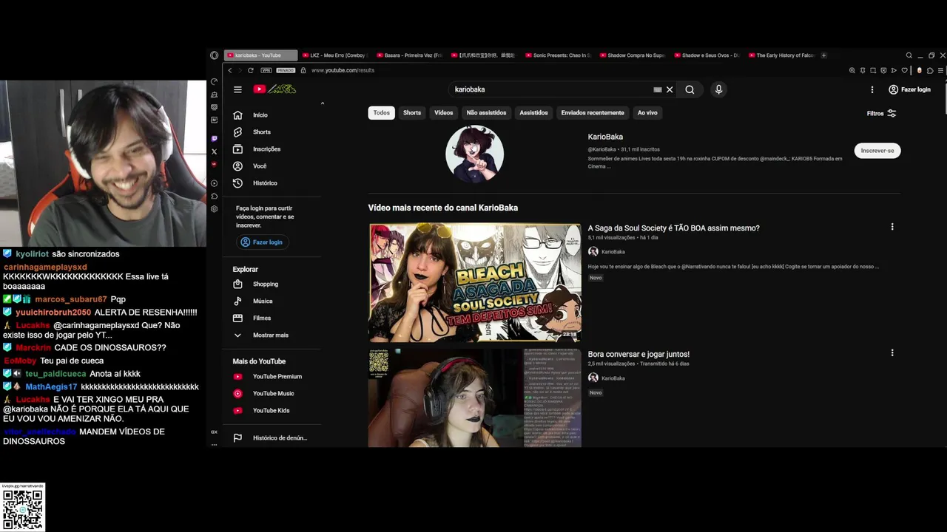This screenshot has height=532, width=947.
Task: Click the magnifier search button
Action: click(690, 89)
